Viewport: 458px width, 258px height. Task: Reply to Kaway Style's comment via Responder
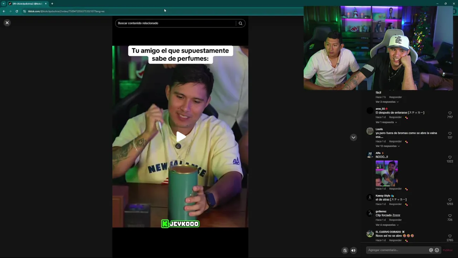click(x=395, y=204)
